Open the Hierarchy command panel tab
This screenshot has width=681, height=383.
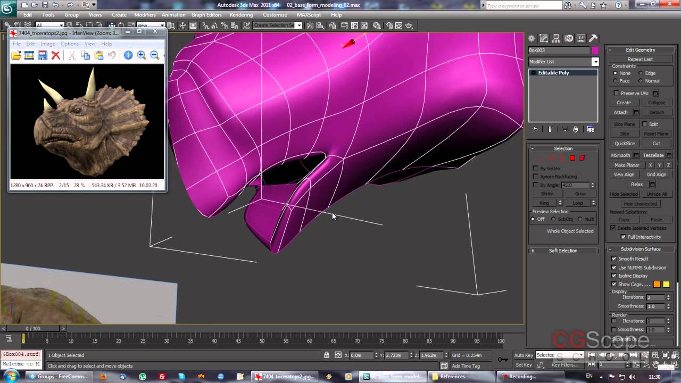pyautogui.click(x=557, y=38)
